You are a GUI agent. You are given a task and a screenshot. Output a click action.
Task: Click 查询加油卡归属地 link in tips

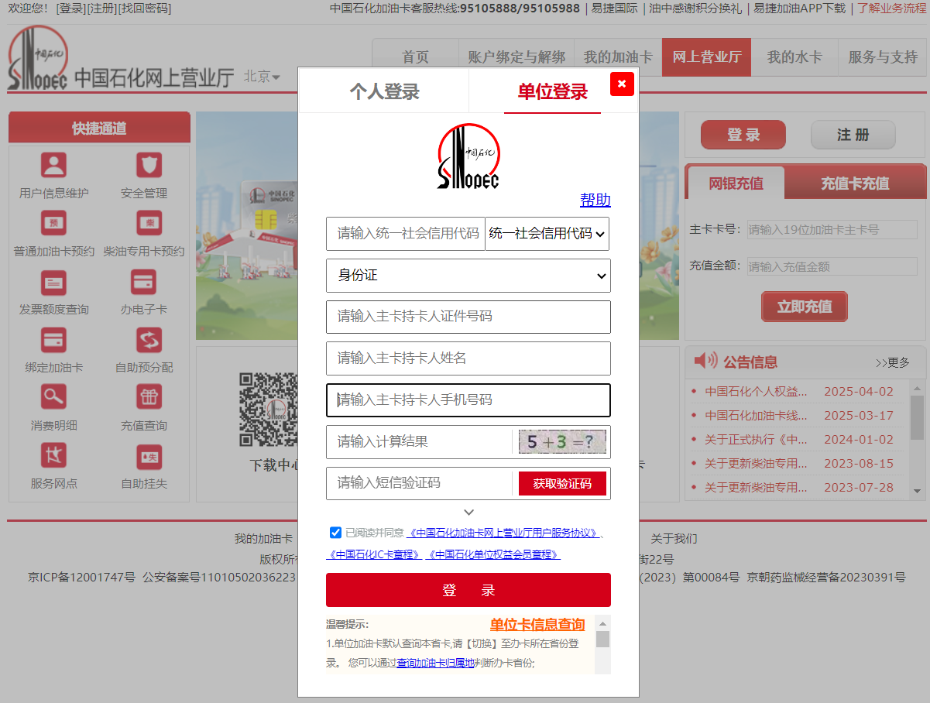point(435,663)
